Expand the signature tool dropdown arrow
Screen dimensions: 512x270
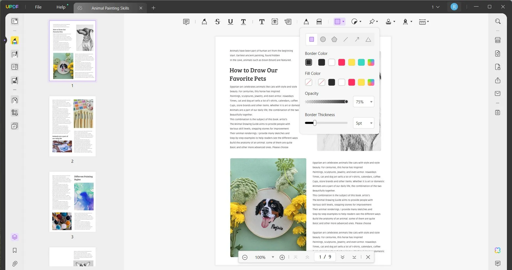411,22
